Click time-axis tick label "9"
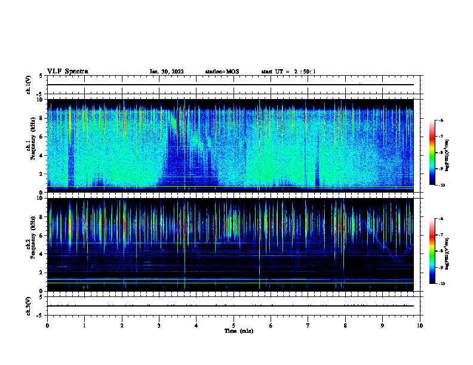 (x=382, y=326)
